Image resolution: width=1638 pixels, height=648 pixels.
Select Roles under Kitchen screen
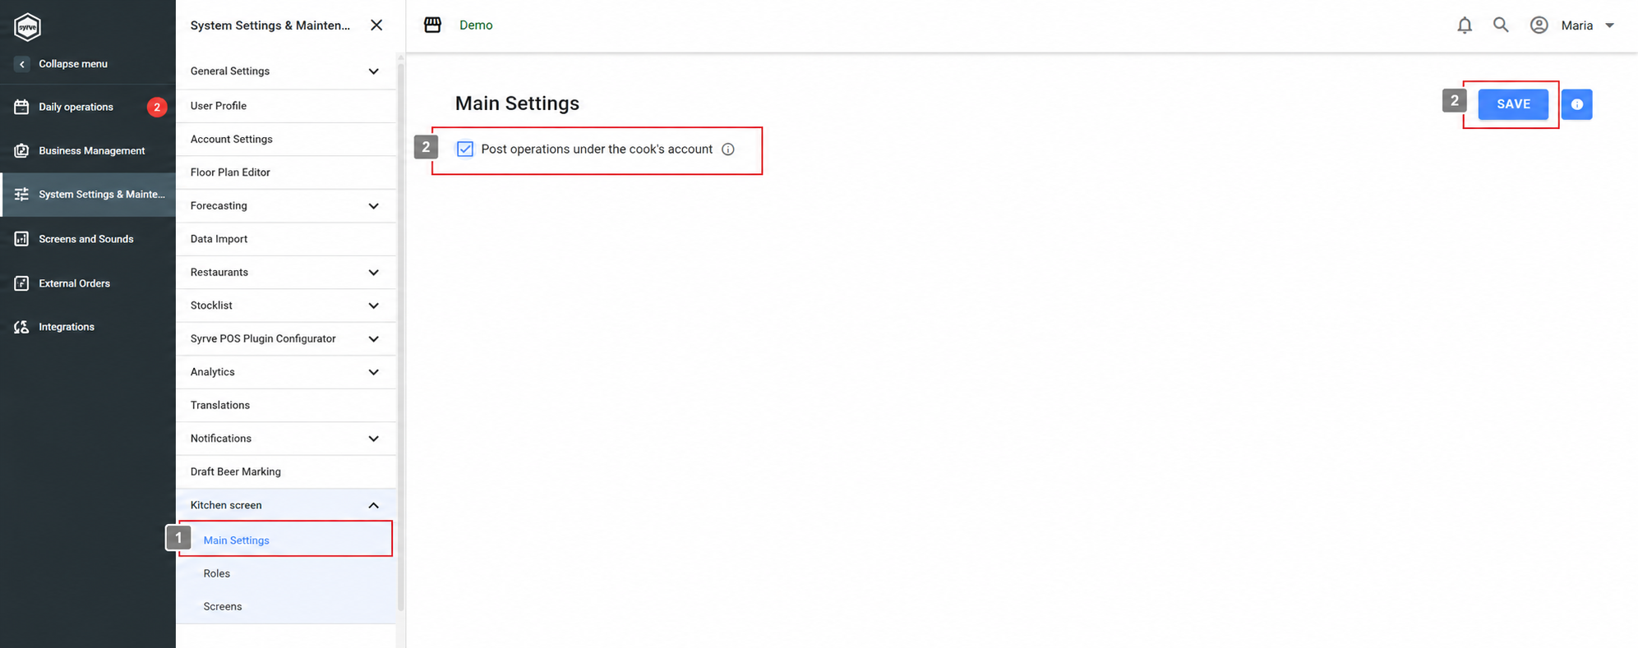[286, 573]
